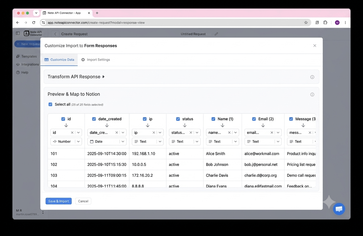This screenshot has height=236, width=363.
Task: Open the Chrome three-dot menu
Action: 345,23
